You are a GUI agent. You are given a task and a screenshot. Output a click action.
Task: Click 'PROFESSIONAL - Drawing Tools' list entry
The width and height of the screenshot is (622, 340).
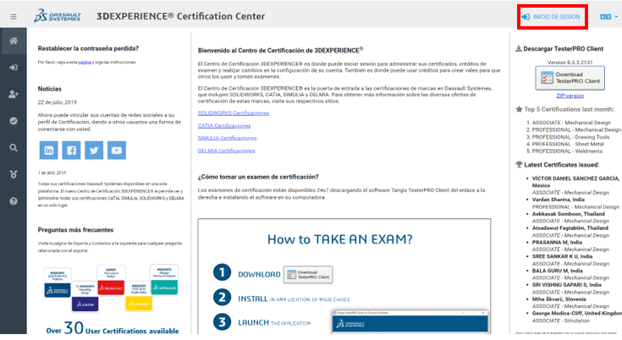coord(570,137)
